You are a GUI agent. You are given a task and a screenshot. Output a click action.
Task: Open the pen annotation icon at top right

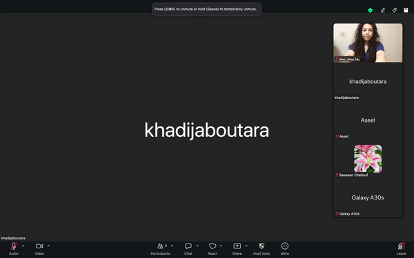(x=382, y=10)
